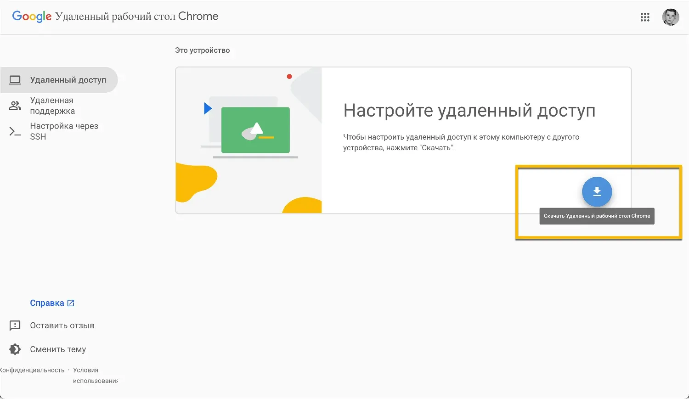Click the terminal prompt SSH icon
The image size is (689, 399).
click(x=15, y=132)
